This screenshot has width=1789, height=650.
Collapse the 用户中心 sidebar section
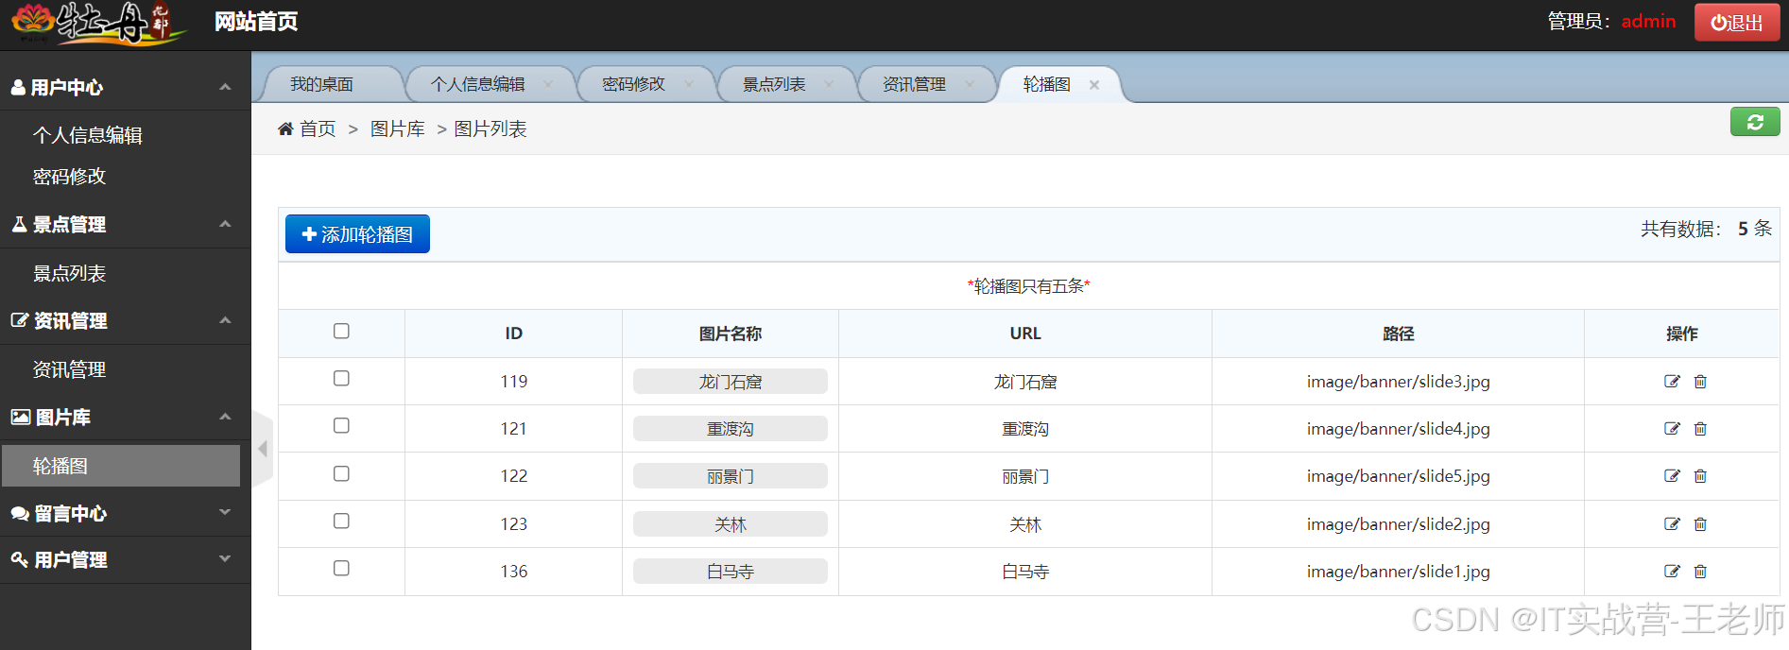pos(125,87)
